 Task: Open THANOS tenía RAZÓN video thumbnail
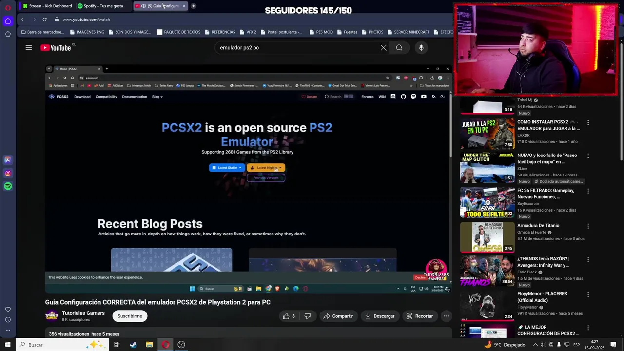coord(487,271)
